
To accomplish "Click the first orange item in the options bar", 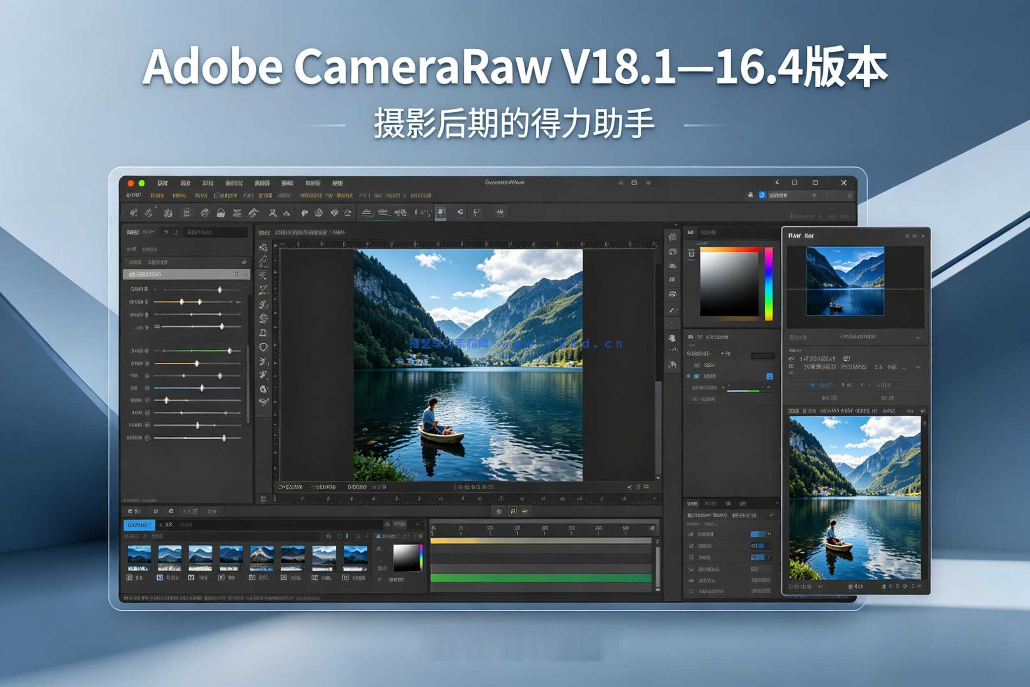I will coord(157,195).
